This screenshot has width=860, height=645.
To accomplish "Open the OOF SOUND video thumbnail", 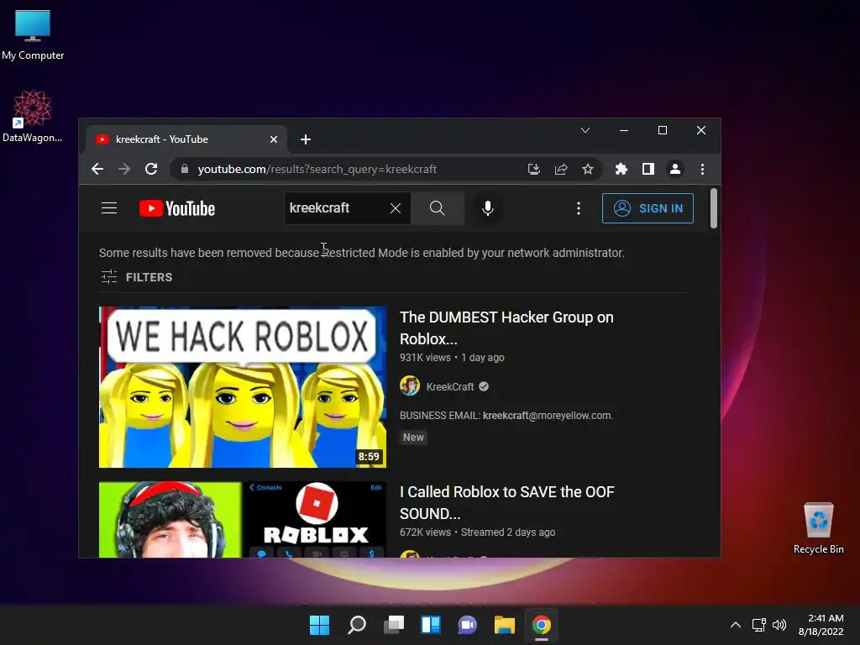I will (x=243, y=519).
